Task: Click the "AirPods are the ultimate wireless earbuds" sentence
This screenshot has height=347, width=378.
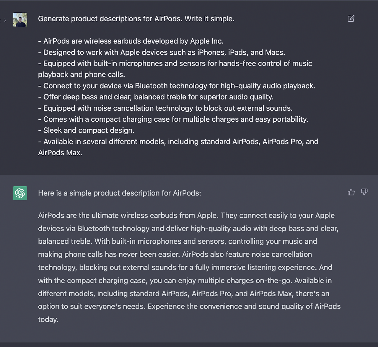Action: [128, 216]
